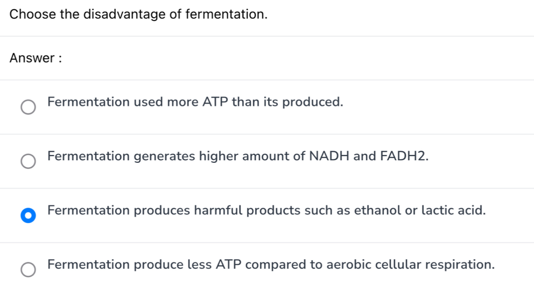Click the text mentioning aerobic cellular respiration
Screen dimensions: 534x293
[x=271, y=265]
